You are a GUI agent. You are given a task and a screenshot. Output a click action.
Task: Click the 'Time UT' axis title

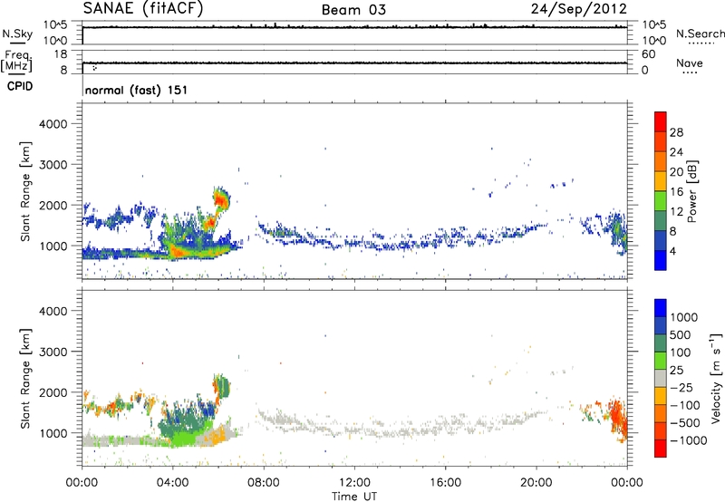(x=354, y=497)
